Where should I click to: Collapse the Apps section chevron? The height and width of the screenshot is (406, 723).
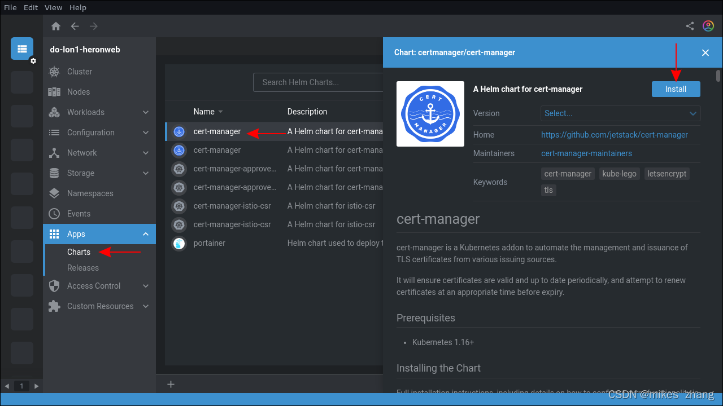point(146,234)
